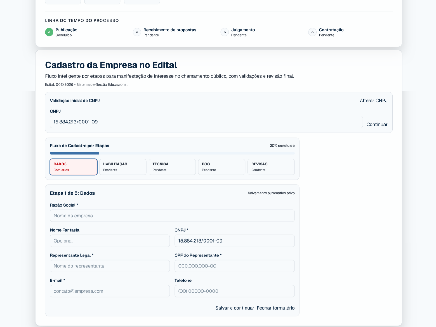The height and width of the screenshot is (327, 436).
Task: Click the 'Fluxo de Cadastro por Etapas' title
Action: (x=80, y=146)
